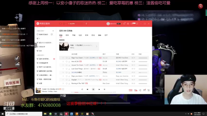Open the user avatar profile
The image size is (207, 116).
coord(108,24)
